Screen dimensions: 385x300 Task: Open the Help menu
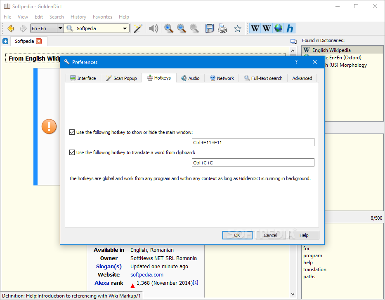(x=124, y=16)
